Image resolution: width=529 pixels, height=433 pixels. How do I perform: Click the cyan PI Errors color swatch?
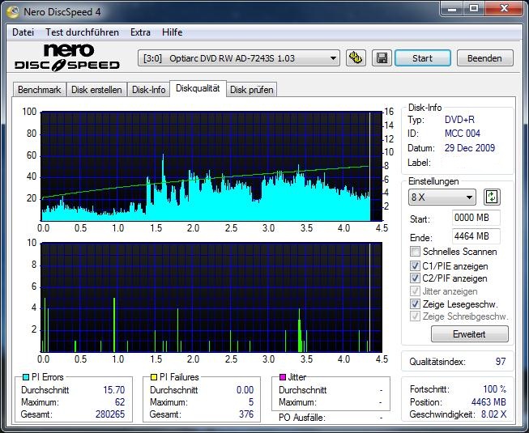pyautogui.click(x=25, y=377)
